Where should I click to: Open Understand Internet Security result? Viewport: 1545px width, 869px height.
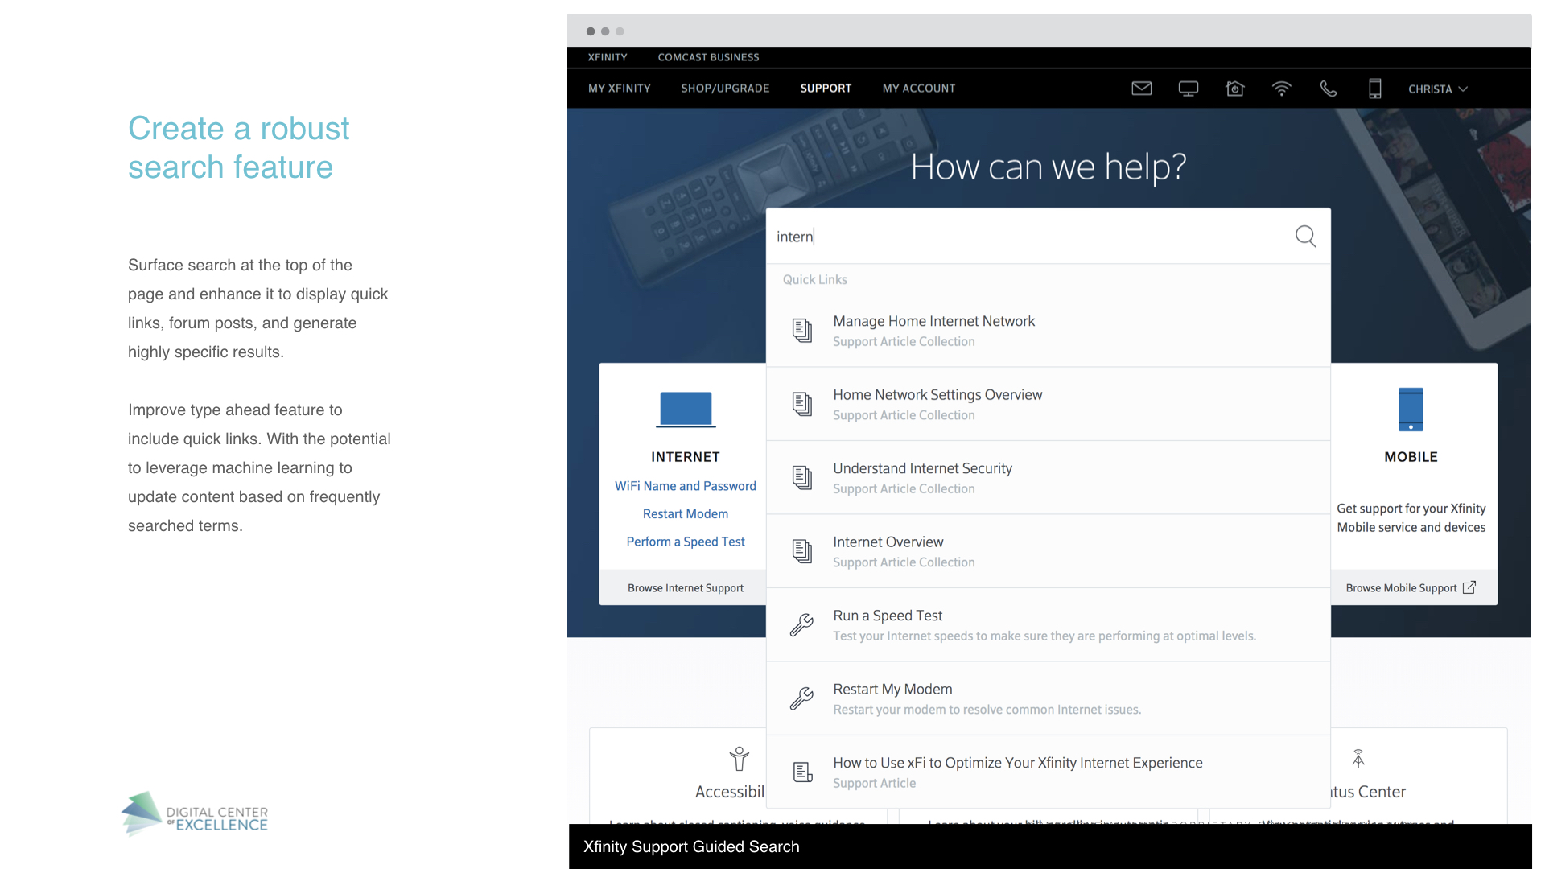[x=1048, y=478]
